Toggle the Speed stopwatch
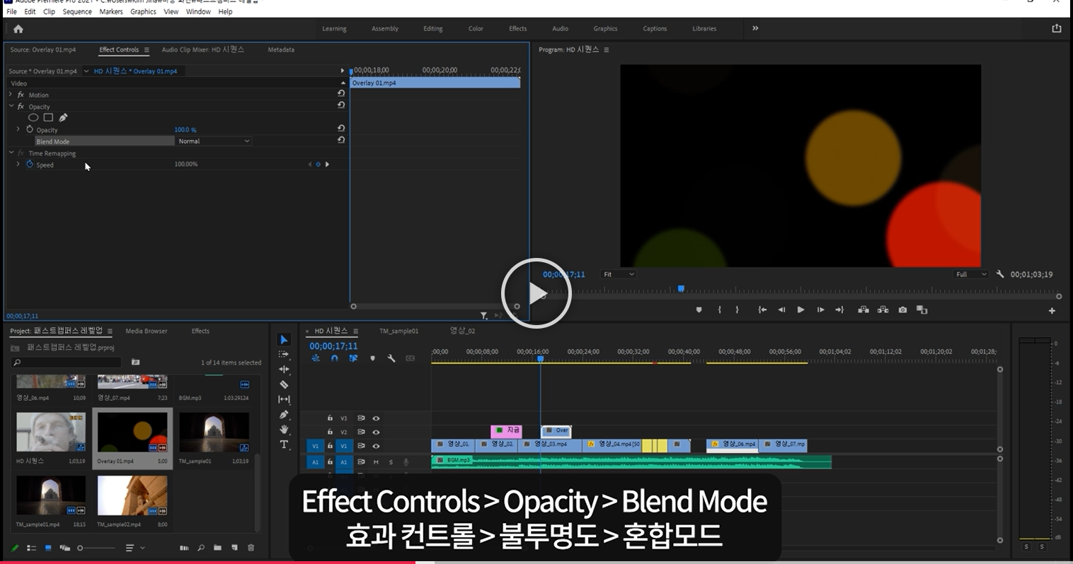Image resolution: width=1073 pixels, height=564 pixels. 30,164
